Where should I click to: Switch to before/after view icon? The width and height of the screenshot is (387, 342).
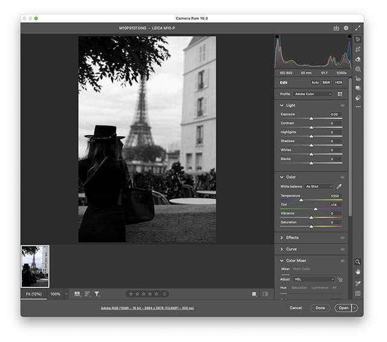265,294
